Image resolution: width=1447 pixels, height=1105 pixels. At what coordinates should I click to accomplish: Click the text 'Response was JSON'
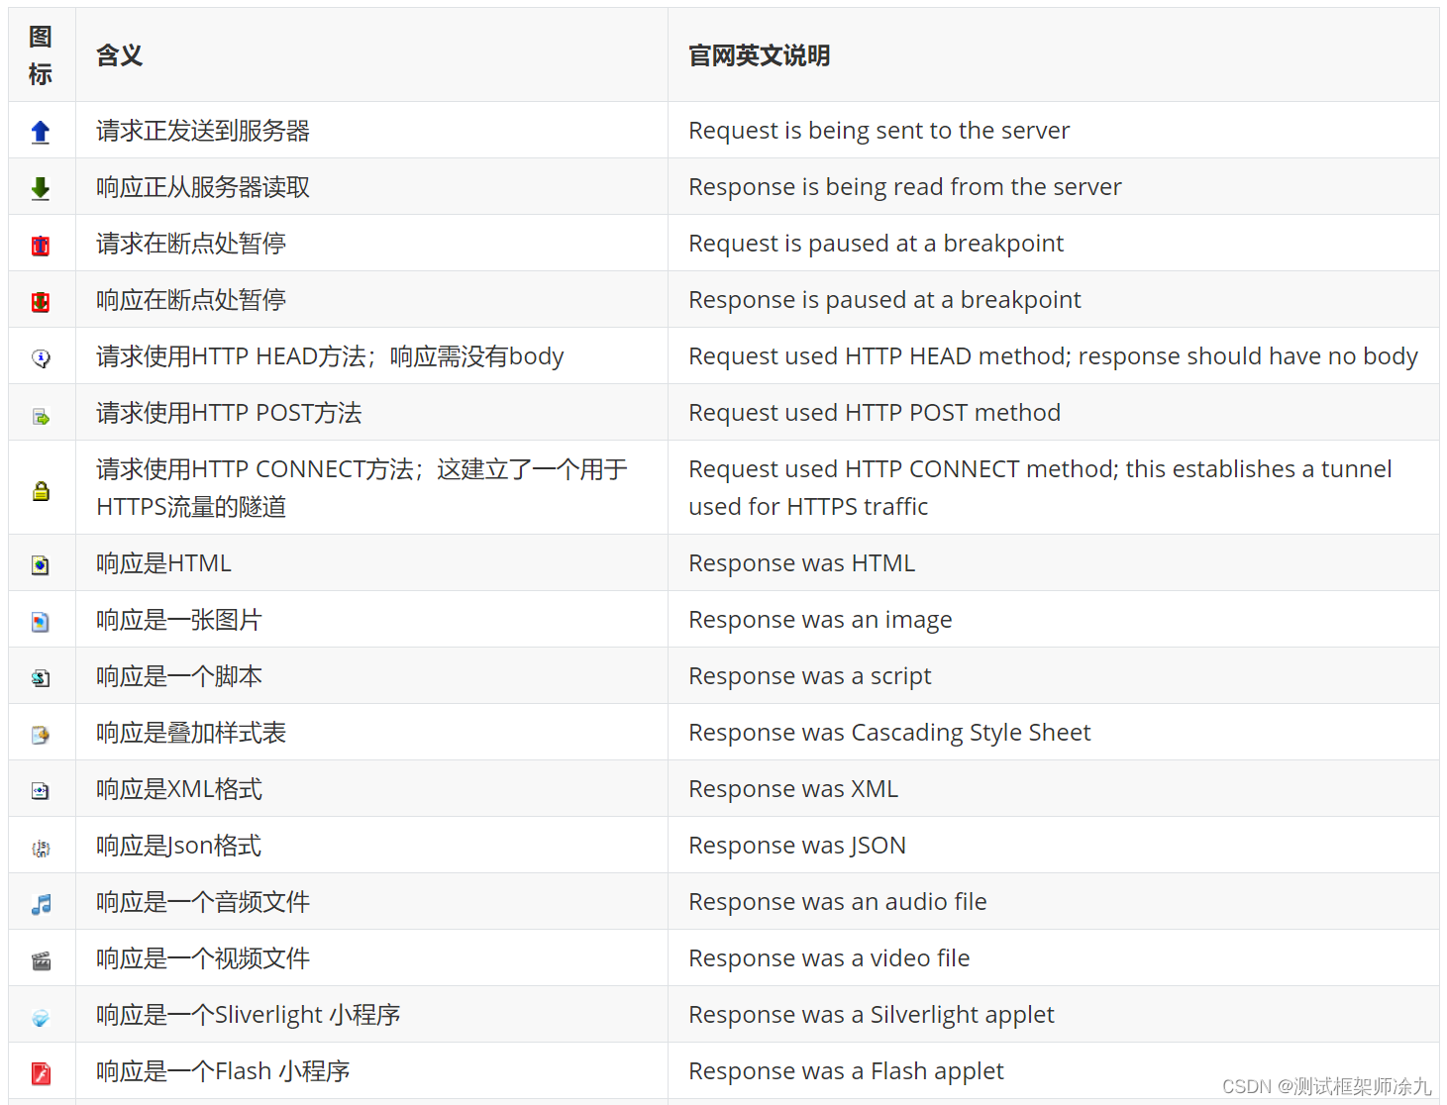click(797, 846)
